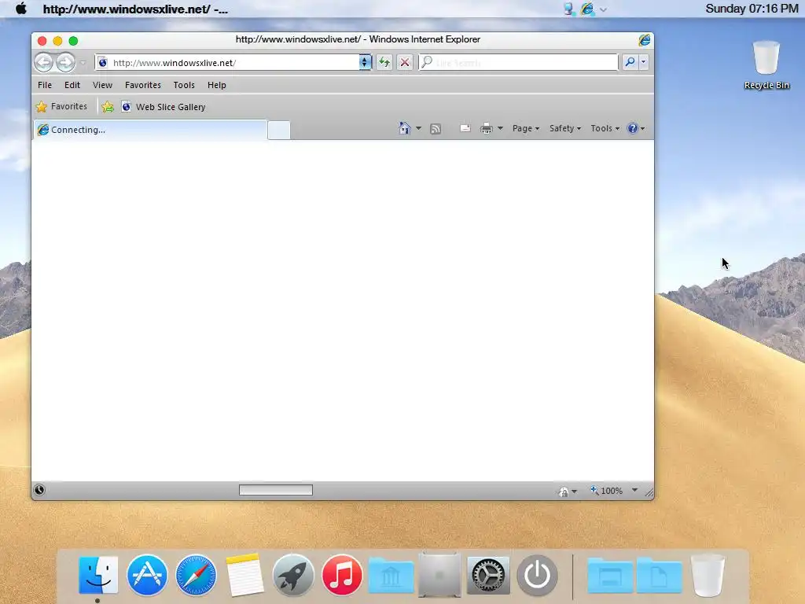Click the Internet Explorer menu bar tray icon

tap(586, 9)
